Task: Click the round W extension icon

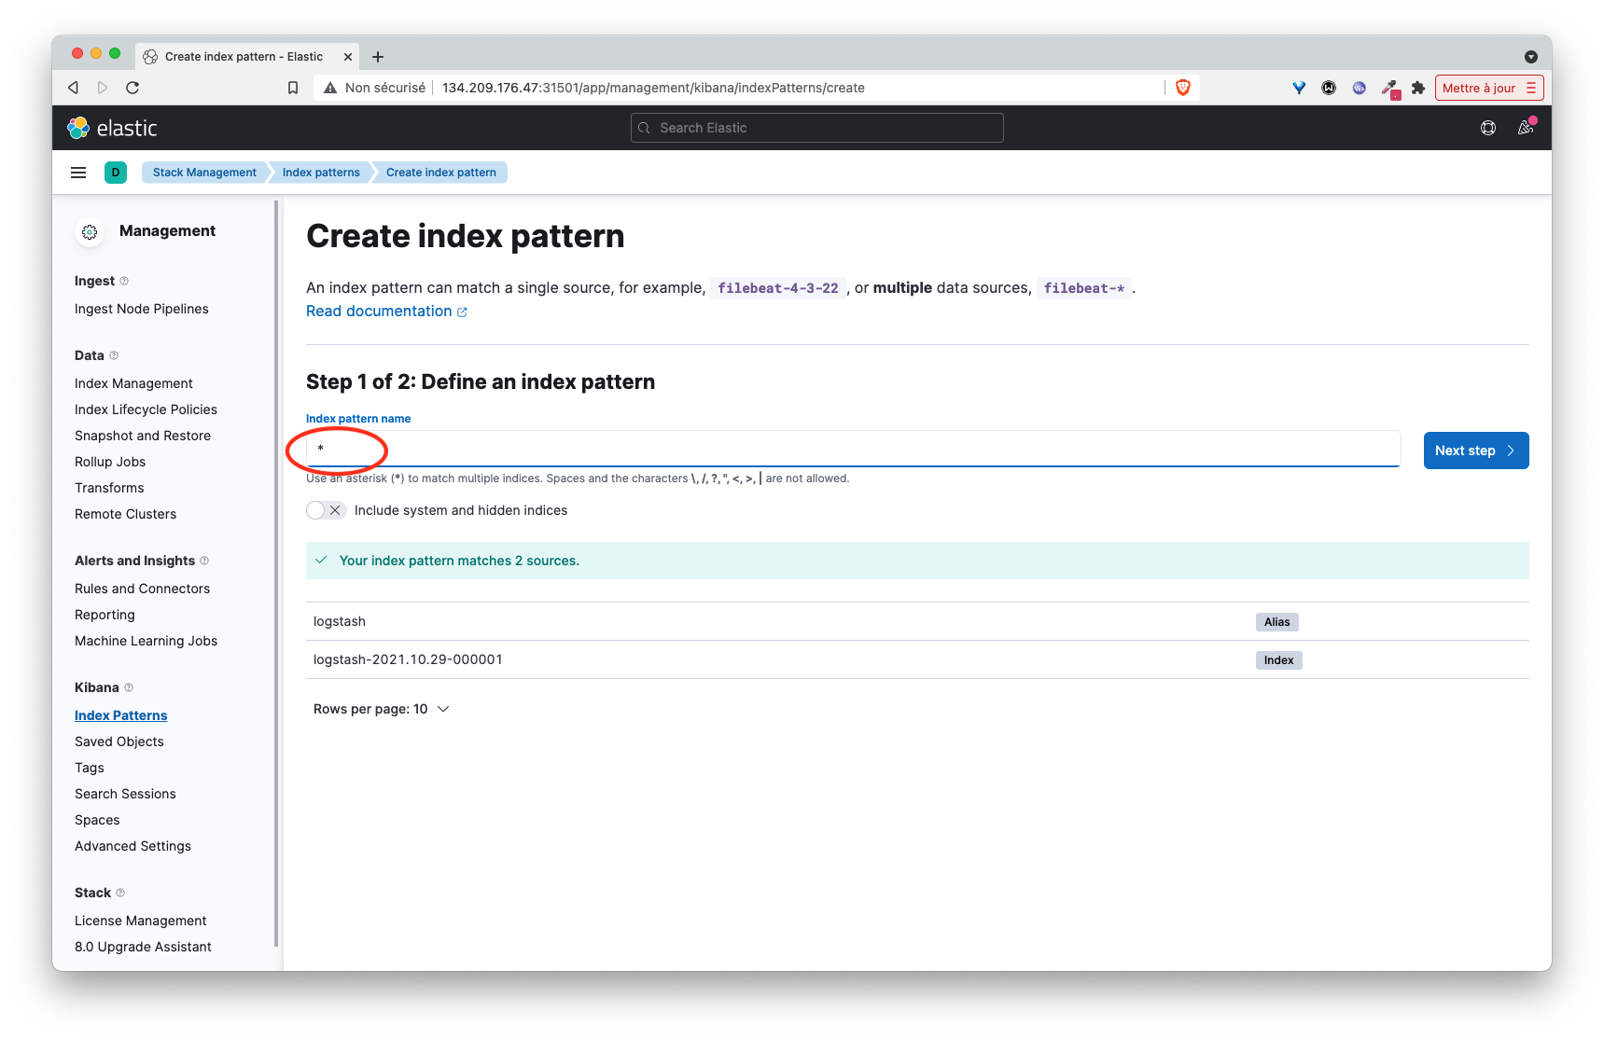Action: click(x=1329, y=88)
